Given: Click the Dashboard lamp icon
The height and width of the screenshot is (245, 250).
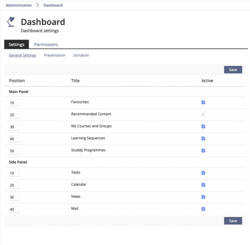Looking at the screenshot, I should pos(11,22).
